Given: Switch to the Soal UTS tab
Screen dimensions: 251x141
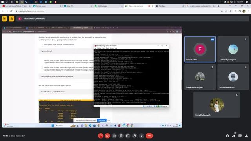Looking at the screenshot, I should pos(78,6).
